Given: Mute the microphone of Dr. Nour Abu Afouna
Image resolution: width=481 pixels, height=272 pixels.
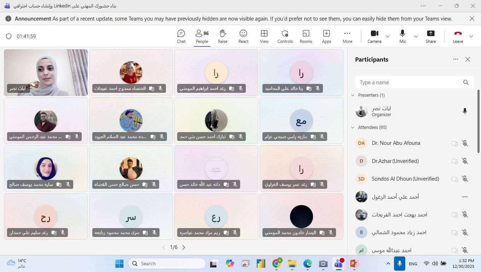Looking at the screenshot, I should (x=465, y=143).
